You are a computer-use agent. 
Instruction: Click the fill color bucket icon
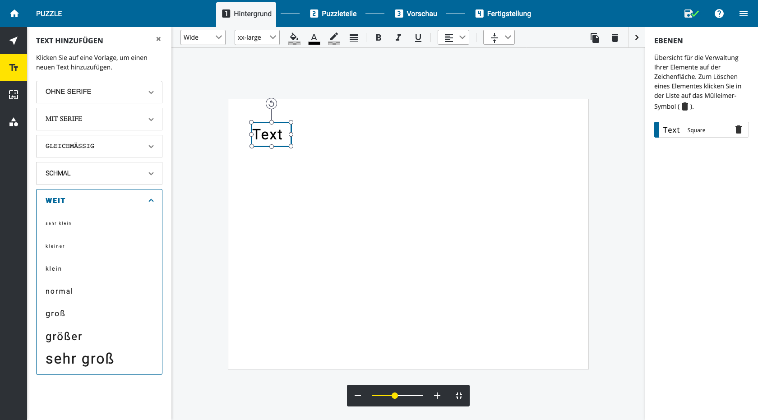pyautogui.click(x=294, y=38)
